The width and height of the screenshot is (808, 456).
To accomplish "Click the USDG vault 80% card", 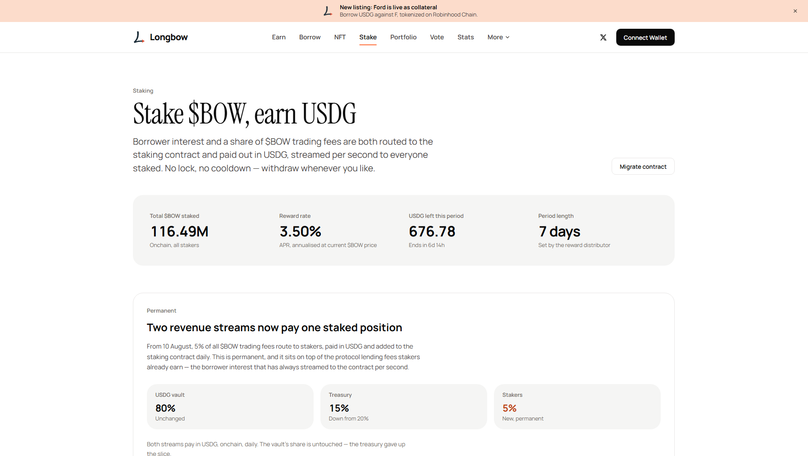I will [x=230, y=407].
